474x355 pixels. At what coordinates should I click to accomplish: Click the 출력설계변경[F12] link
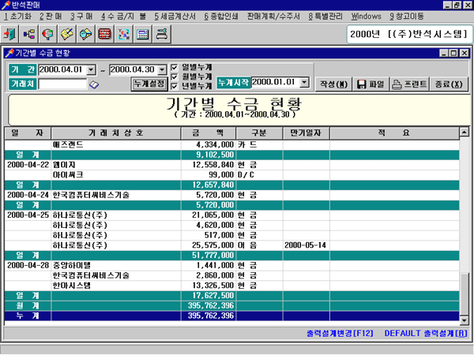[x=340, y=333]
